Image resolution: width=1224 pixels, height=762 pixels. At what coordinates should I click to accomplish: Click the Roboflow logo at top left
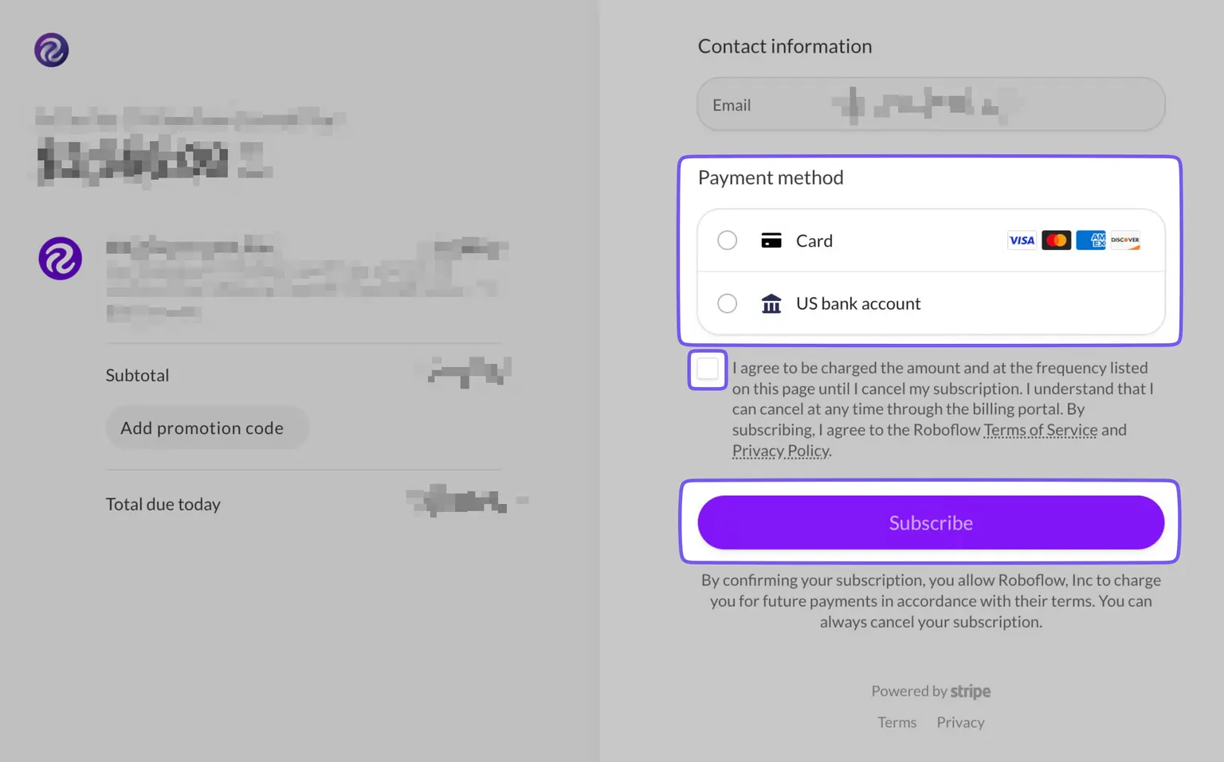(51, 50)
